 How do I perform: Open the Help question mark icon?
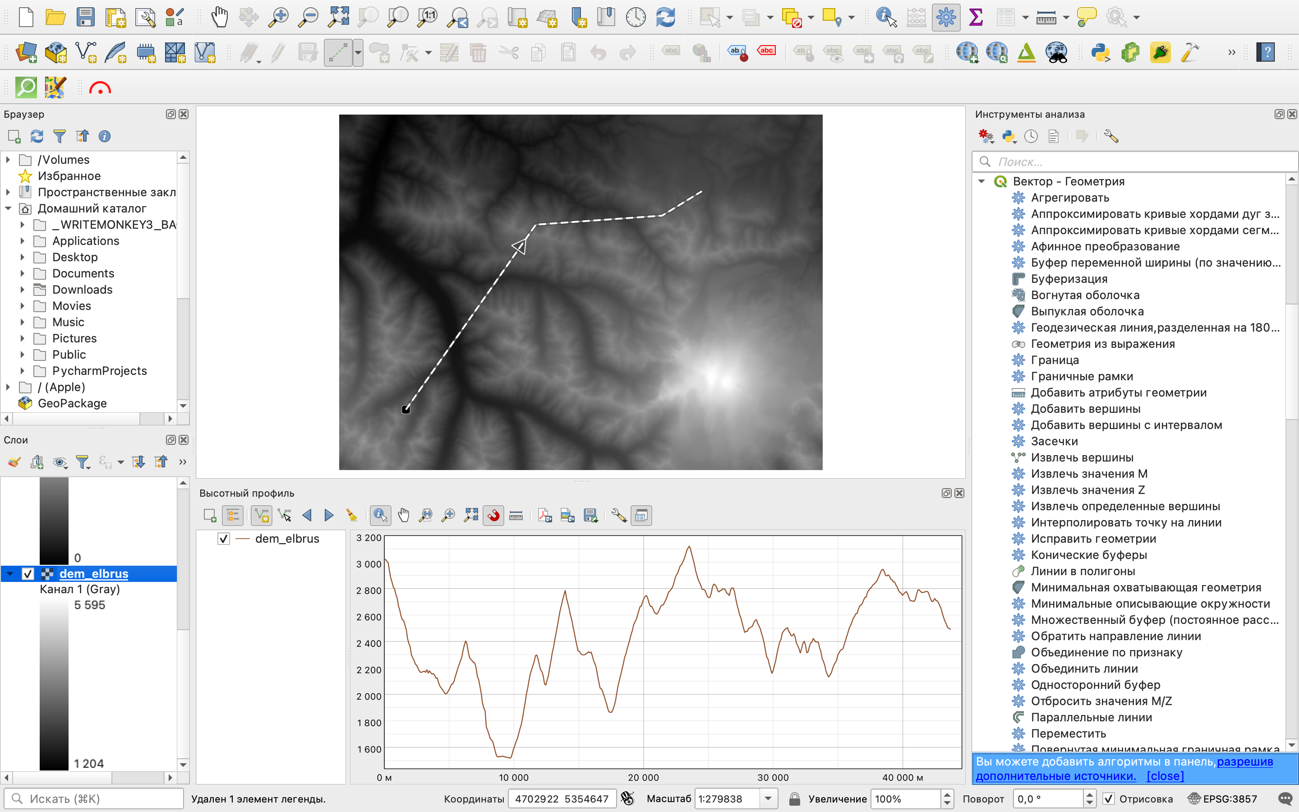[1266, 53]
